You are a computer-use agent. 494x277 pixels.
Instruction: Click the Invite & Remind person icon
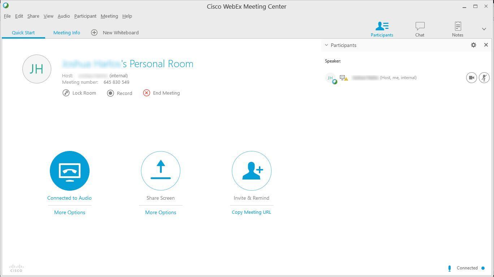point(252,171)
